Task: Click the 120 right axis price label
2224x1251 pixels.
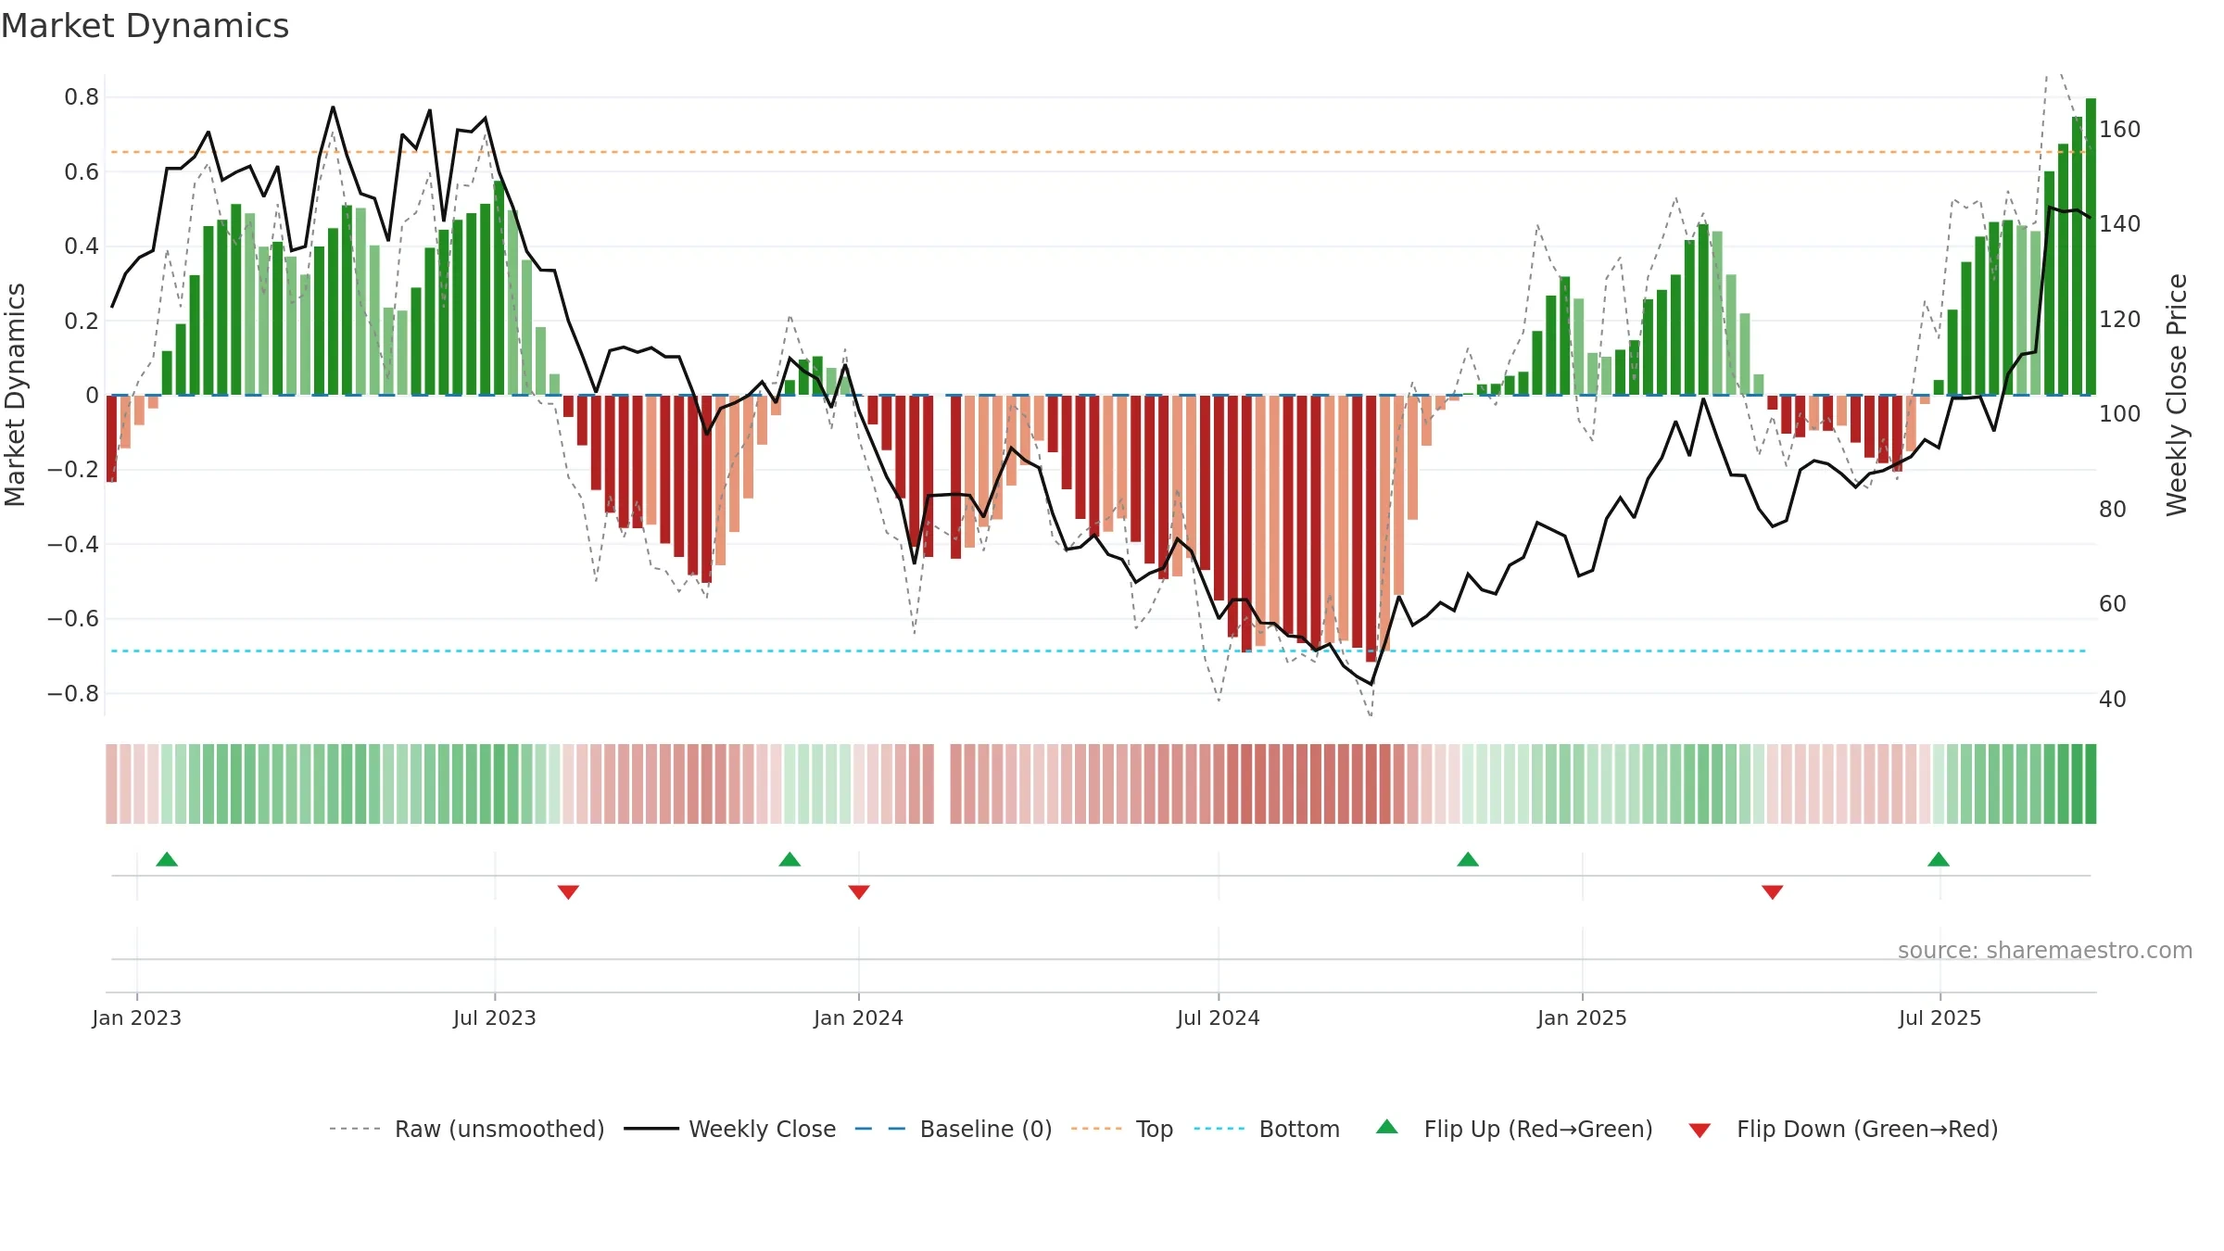Action: 2120,319
